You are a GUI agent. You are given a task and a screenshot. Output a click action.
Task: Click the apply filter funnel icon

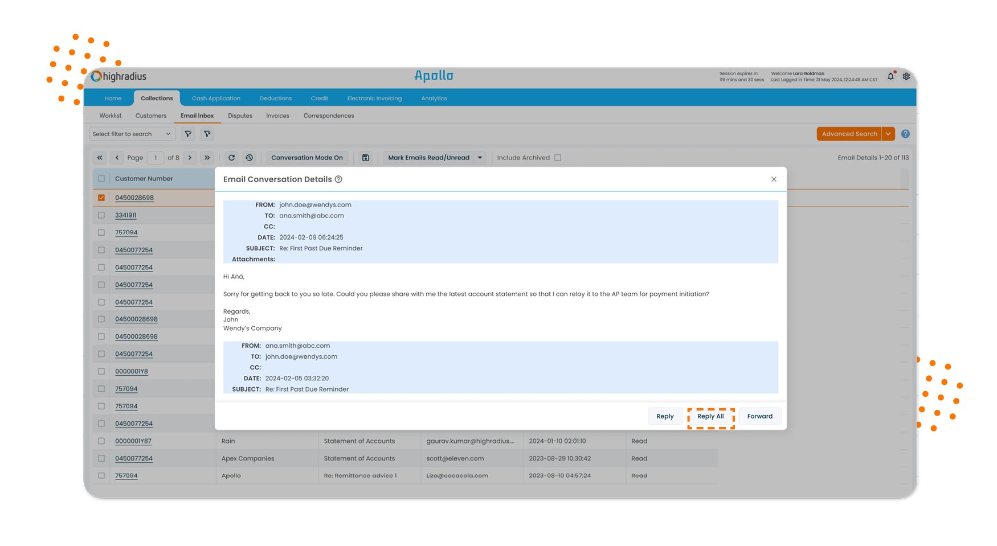(x=188, y=134)
